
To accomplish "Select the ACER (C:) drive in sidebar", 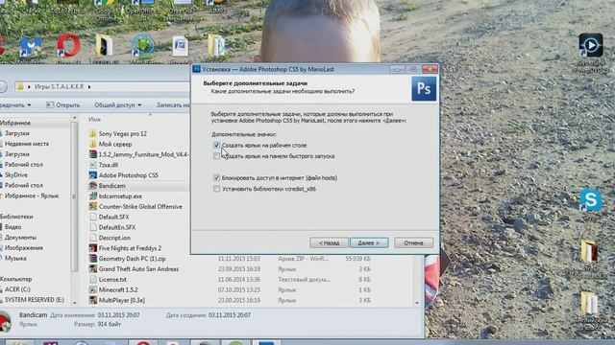I will pyautogui.click(x=17, y=289).
